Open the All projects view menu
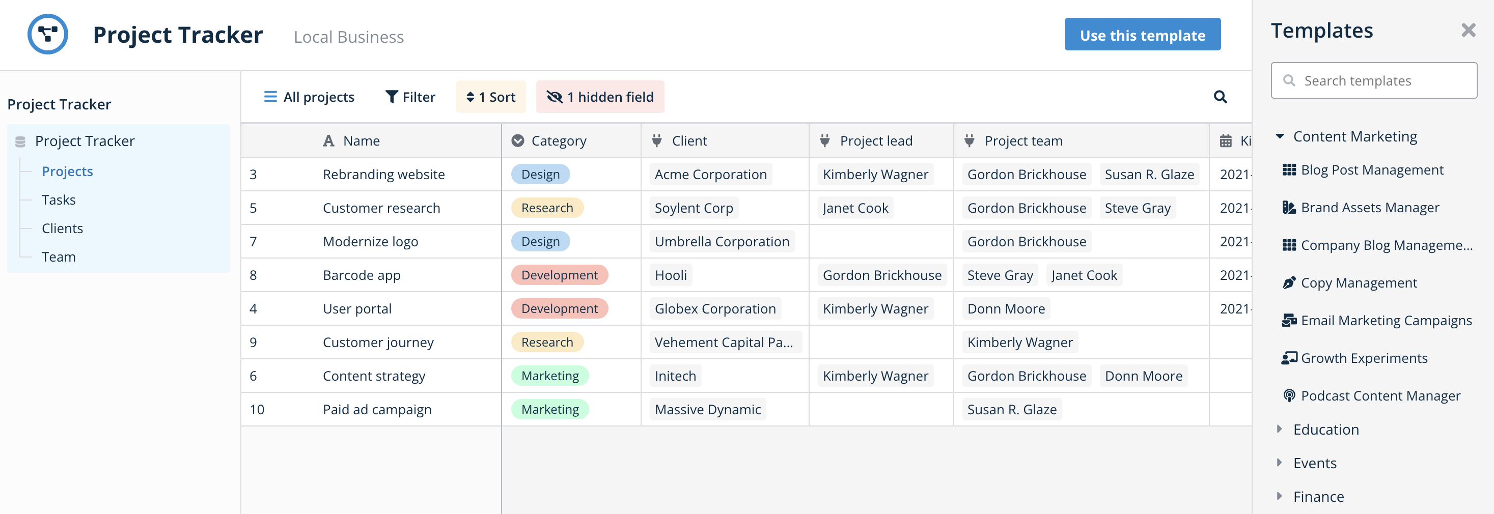1494x514 pixels. click(x=309, y=97)
